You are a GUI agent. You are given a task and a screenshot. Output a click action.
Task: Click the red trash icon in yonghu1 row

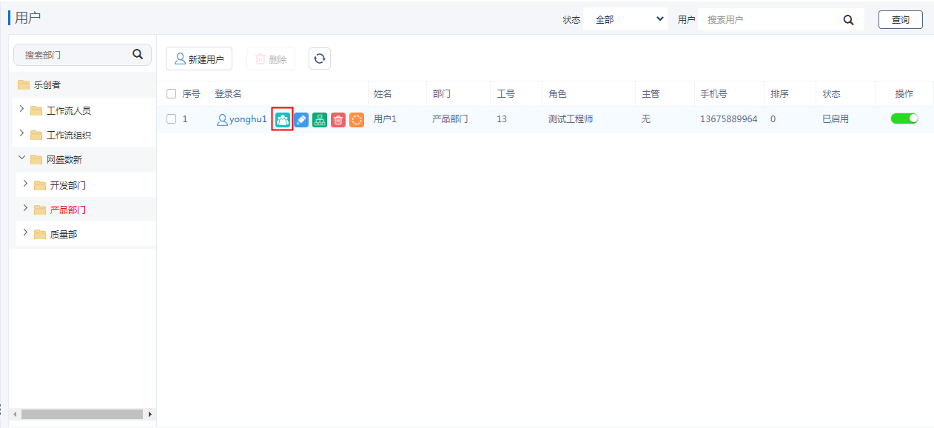pyautogui.click(x=338, y=119)
